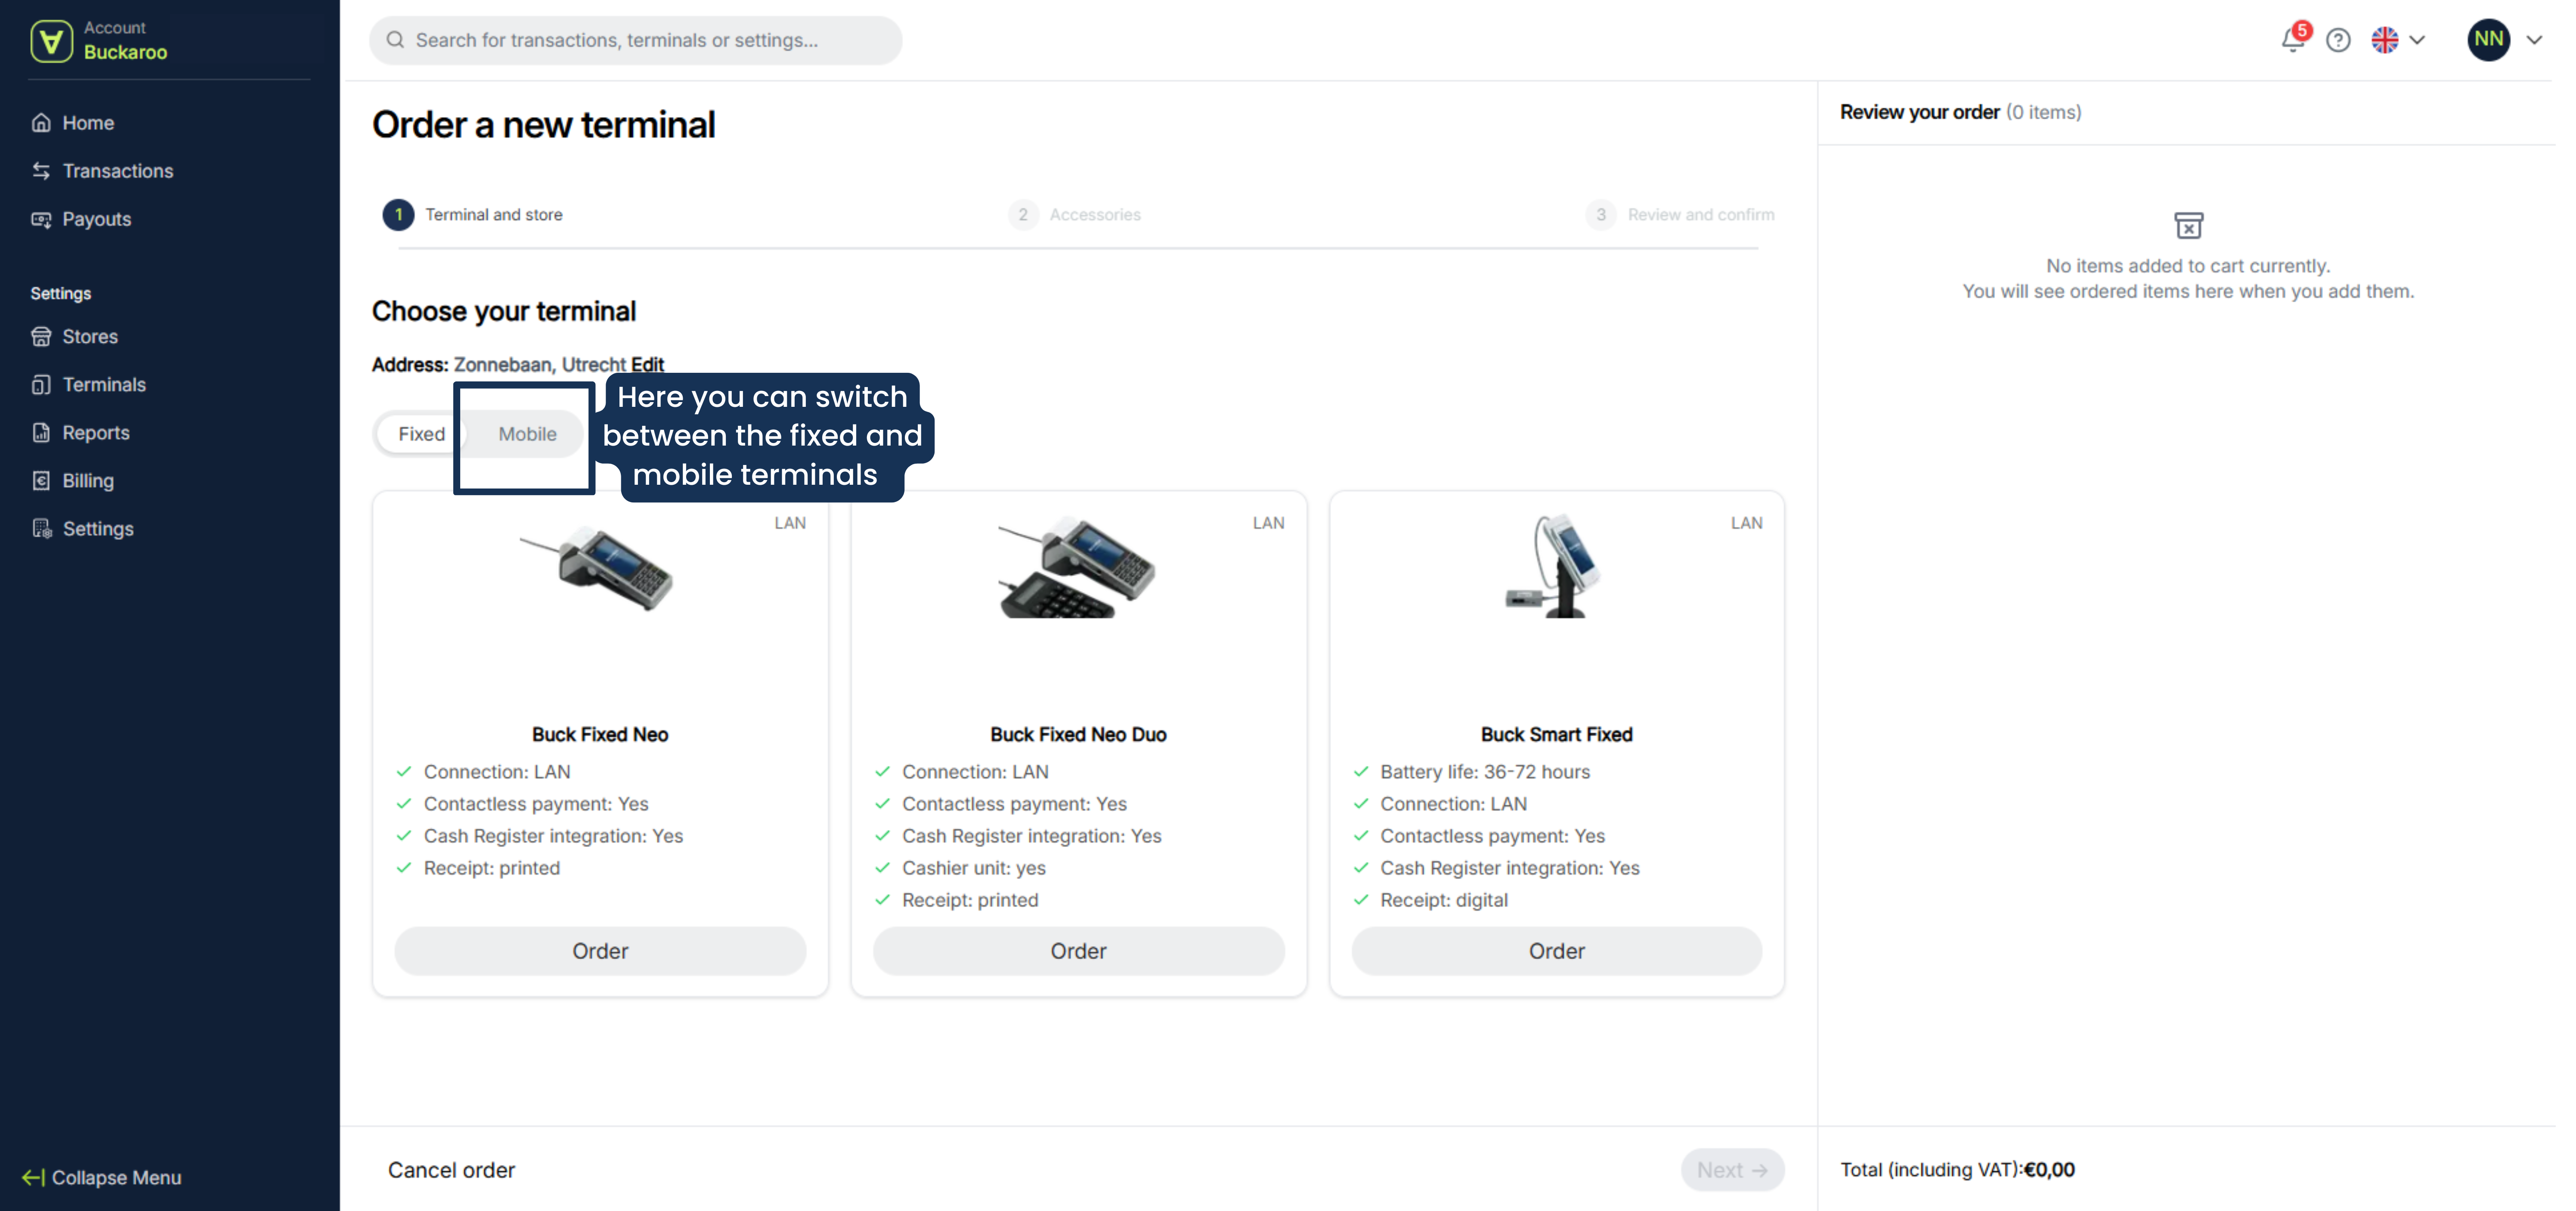Screen dimensions: 2576x1211
Task: Order the Buck Smart Fixed terminal
Action: click(1556, 951)
